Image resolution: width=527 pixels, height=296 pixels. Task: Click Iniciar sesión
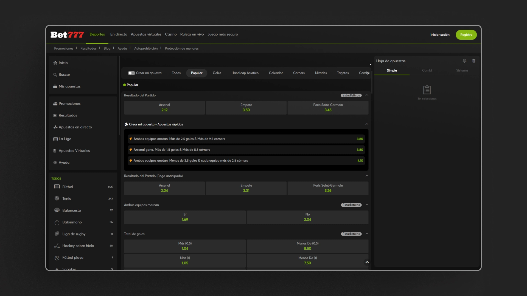[440, 35]
